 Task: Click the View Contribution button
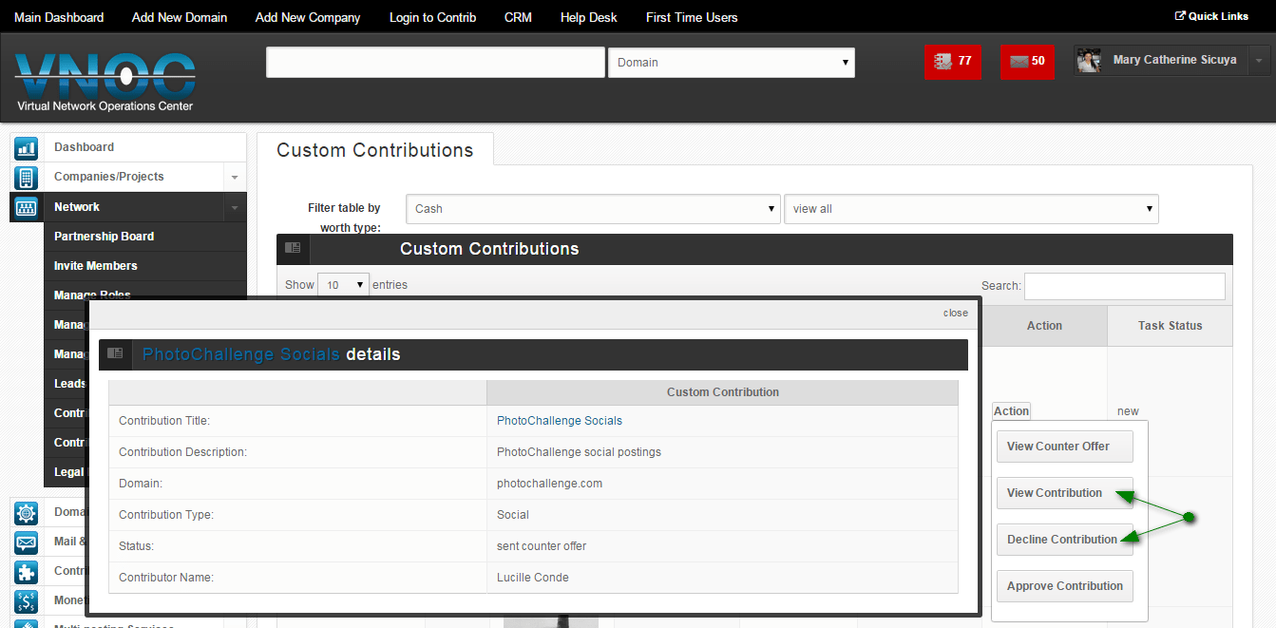coord(1065,493)
